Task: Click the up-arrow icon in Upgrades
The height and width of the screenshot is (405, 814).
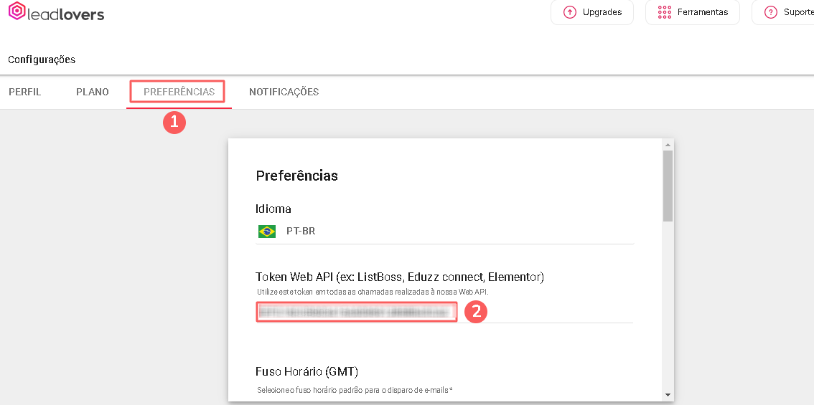Action: tap(570, 12)
